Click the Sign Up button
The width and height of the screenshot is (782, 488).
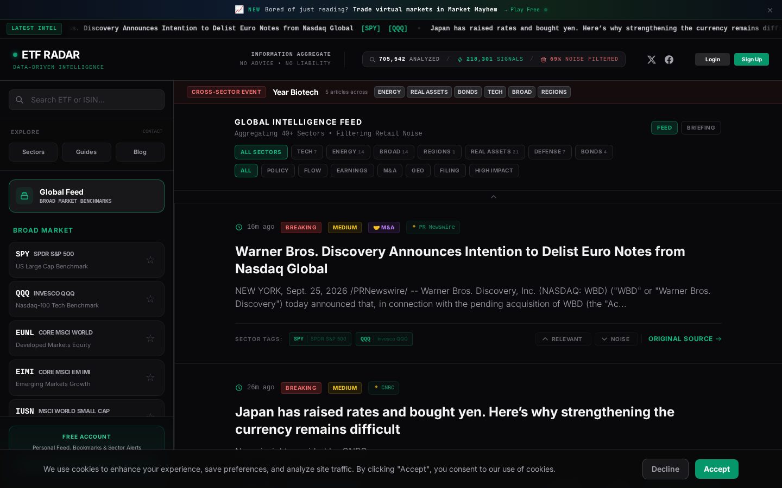[x=752, y=60]
